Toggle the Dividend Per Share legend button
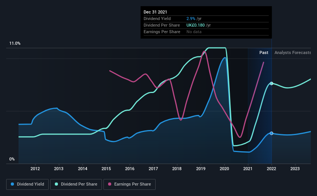317x196 pixels. click(76, 184)
